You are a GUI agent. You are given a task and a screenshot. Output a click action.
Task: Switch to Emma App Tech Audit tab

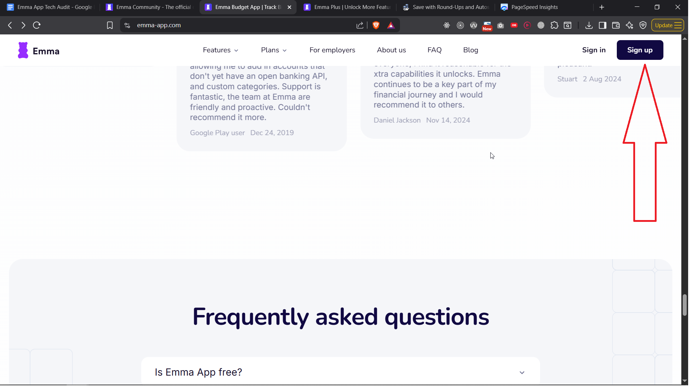pyautogui.click(x=50, y=7)
